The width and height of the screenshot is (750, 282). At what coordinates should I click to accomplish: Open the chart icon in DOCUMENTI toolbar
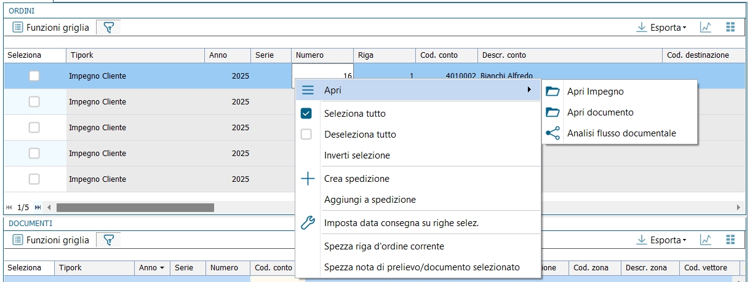tap(706, 240)
